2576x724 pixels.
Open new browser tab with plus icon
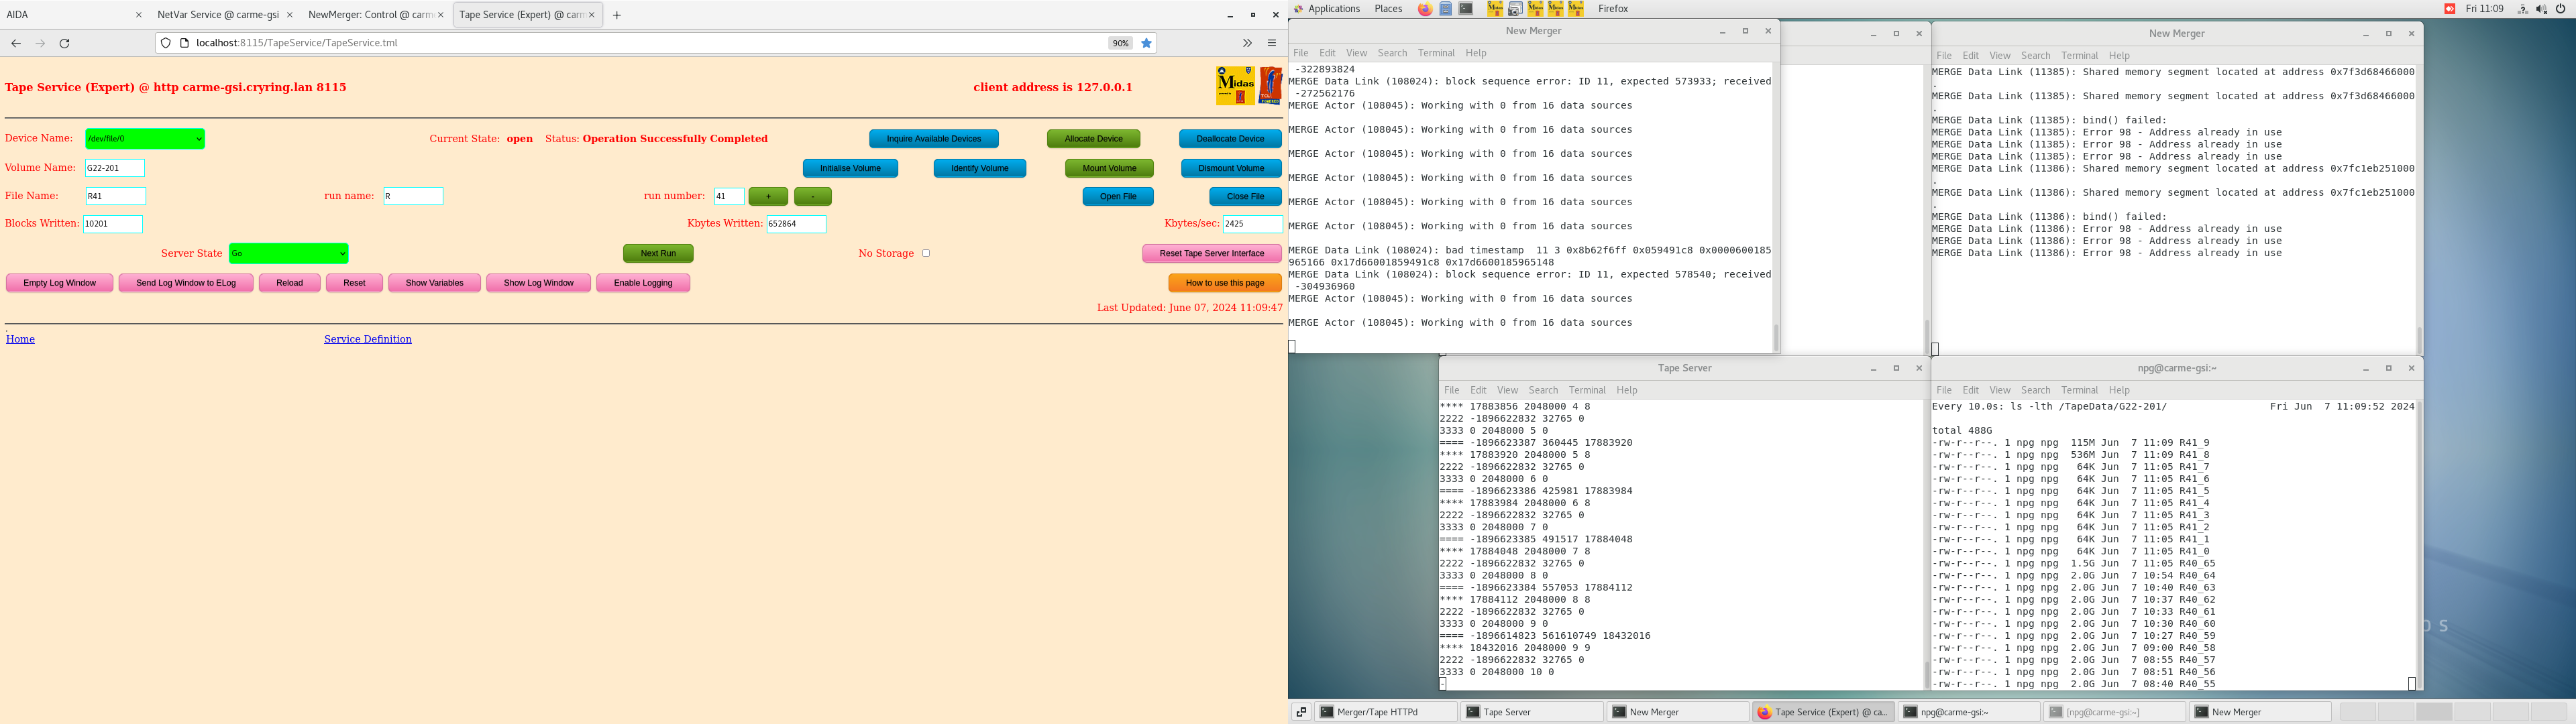coord(617,15)
